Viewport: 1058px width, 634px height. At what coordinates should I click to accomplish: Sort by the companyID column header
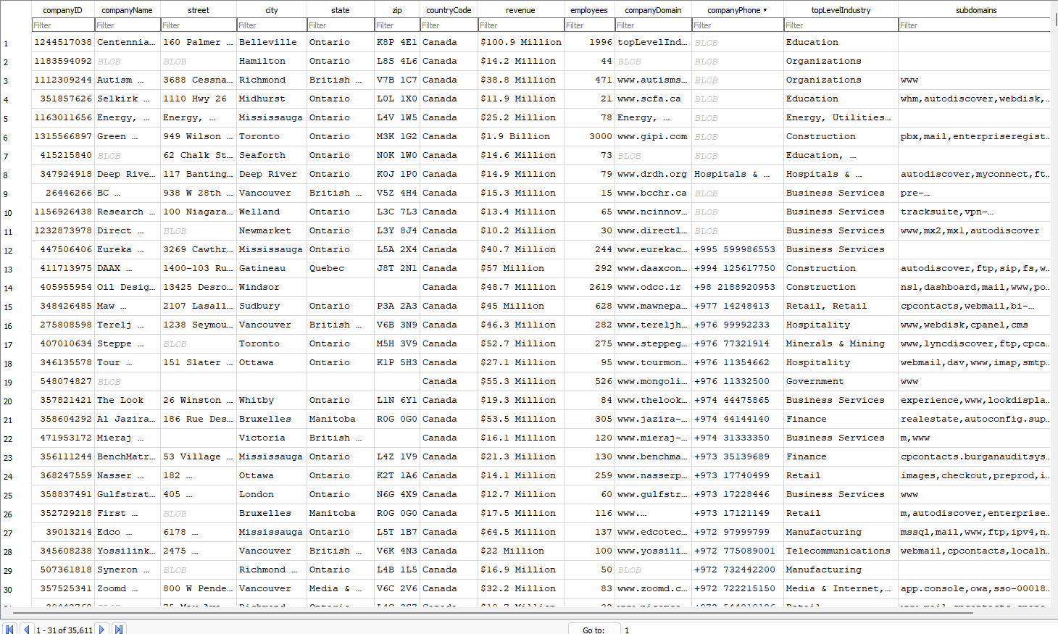(x=63, y=10)
